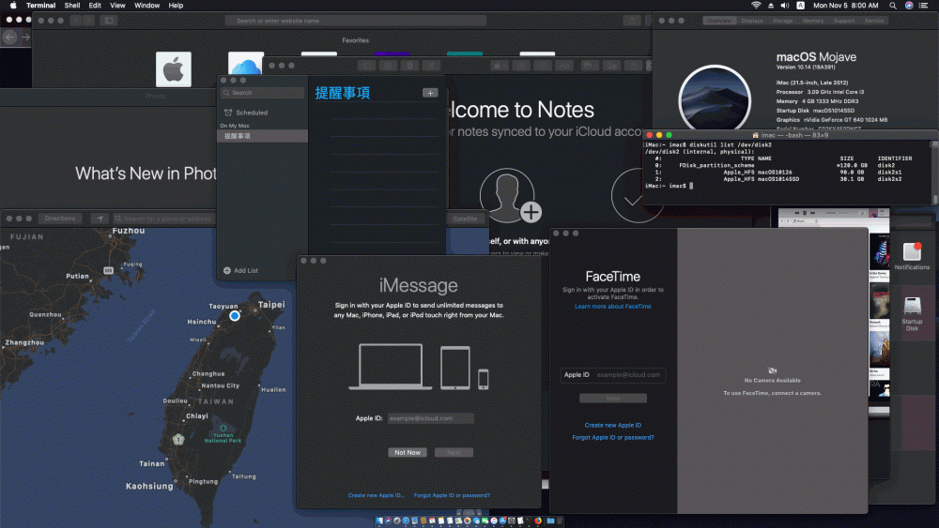
Task: Select the Service tab in About This Mac
Action: (874, 21)
